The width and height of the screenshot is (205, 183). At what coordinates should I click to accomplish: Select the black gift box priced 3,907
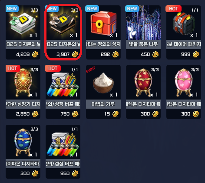click(x=63, y=32)
